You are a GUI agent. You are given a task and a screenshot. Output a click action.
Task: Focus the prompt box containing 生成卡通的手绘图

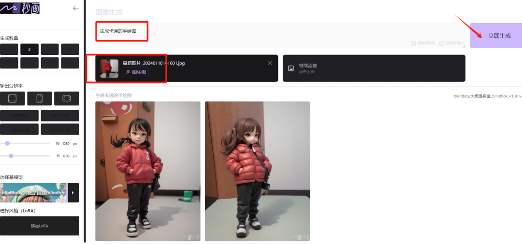(280, 35)
